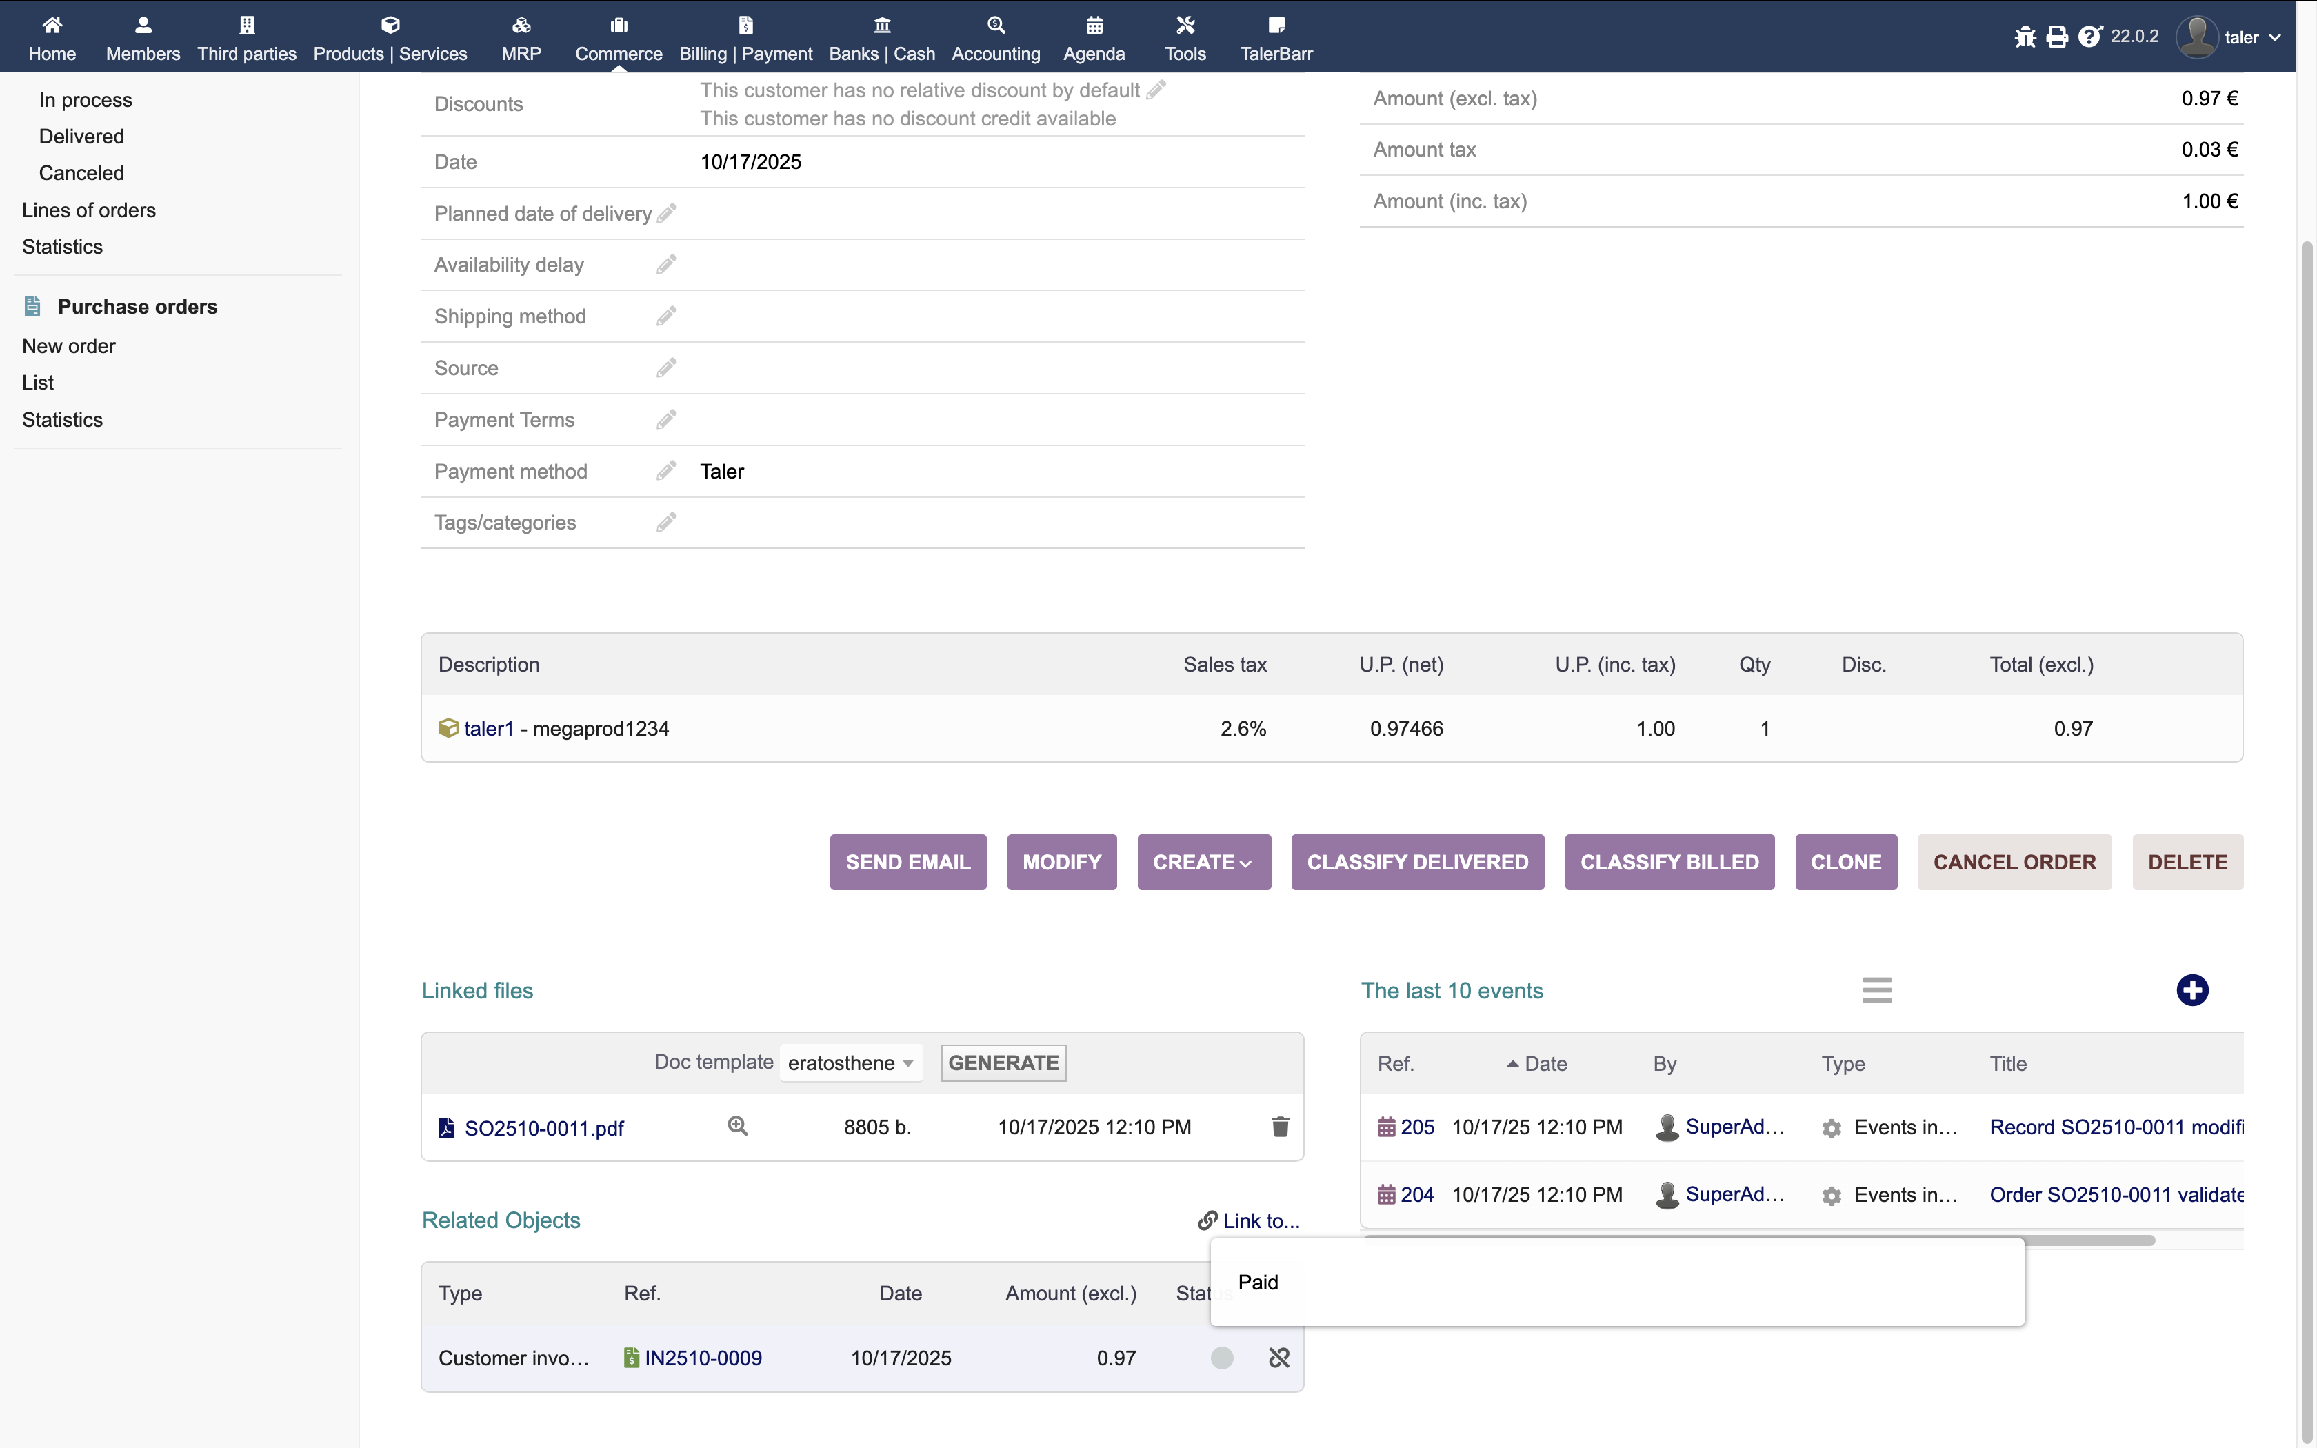This screenshot has height=1448, width=2317.
Task: Expand the CREATE dropdown button
Action: pyautogui.click(x=1203, y=862)
